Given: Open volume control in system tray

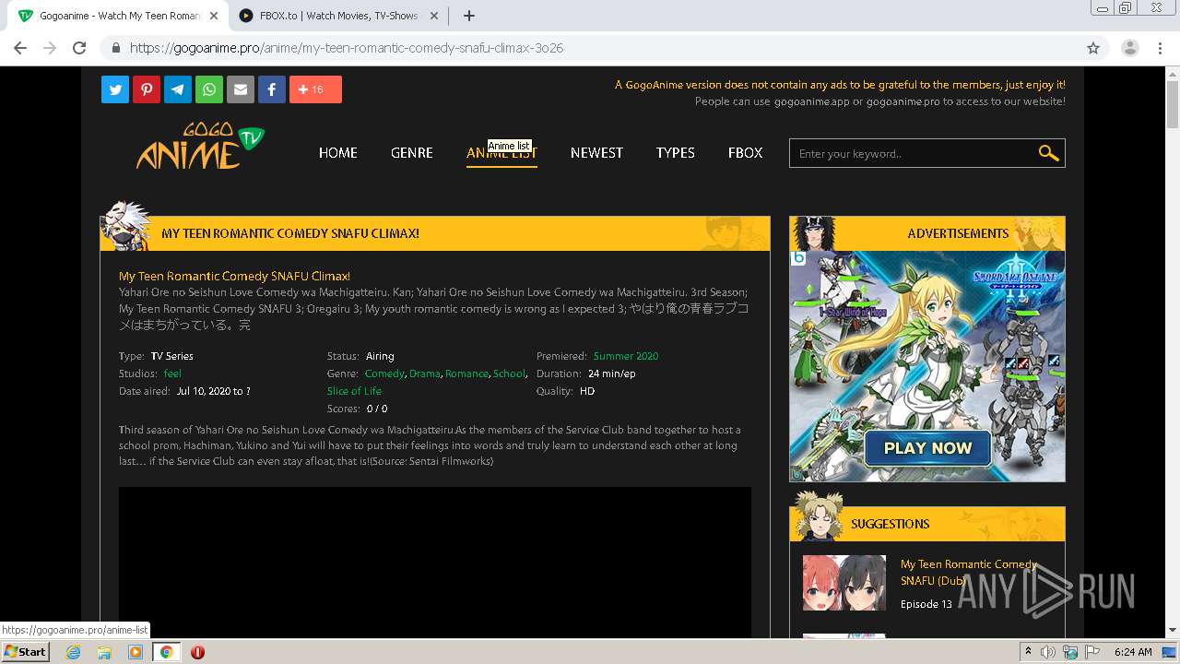Looking at the screenshot, I should pos(1048,652).
